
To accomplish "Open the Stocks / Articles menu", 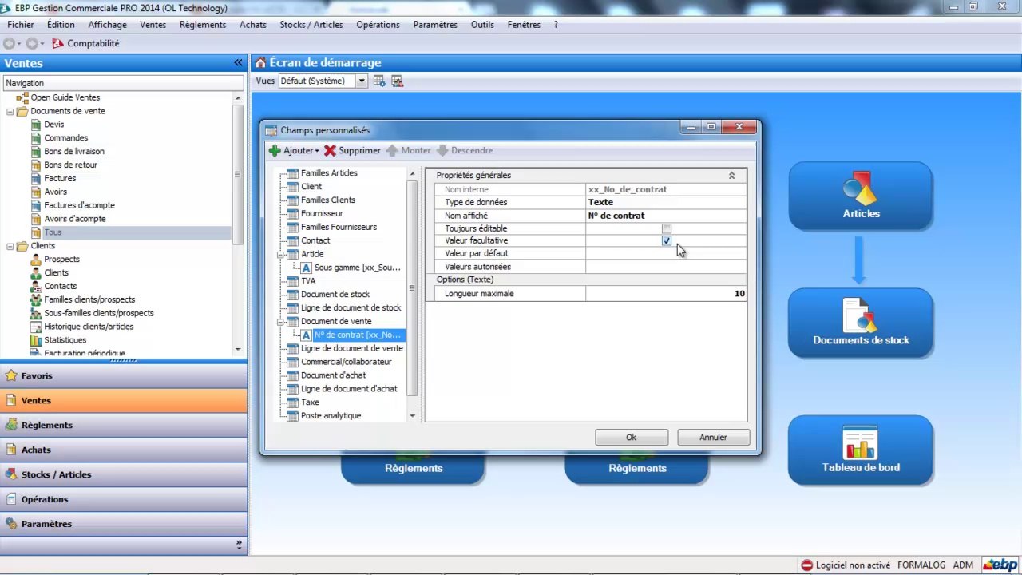I will tap(311, 25).
